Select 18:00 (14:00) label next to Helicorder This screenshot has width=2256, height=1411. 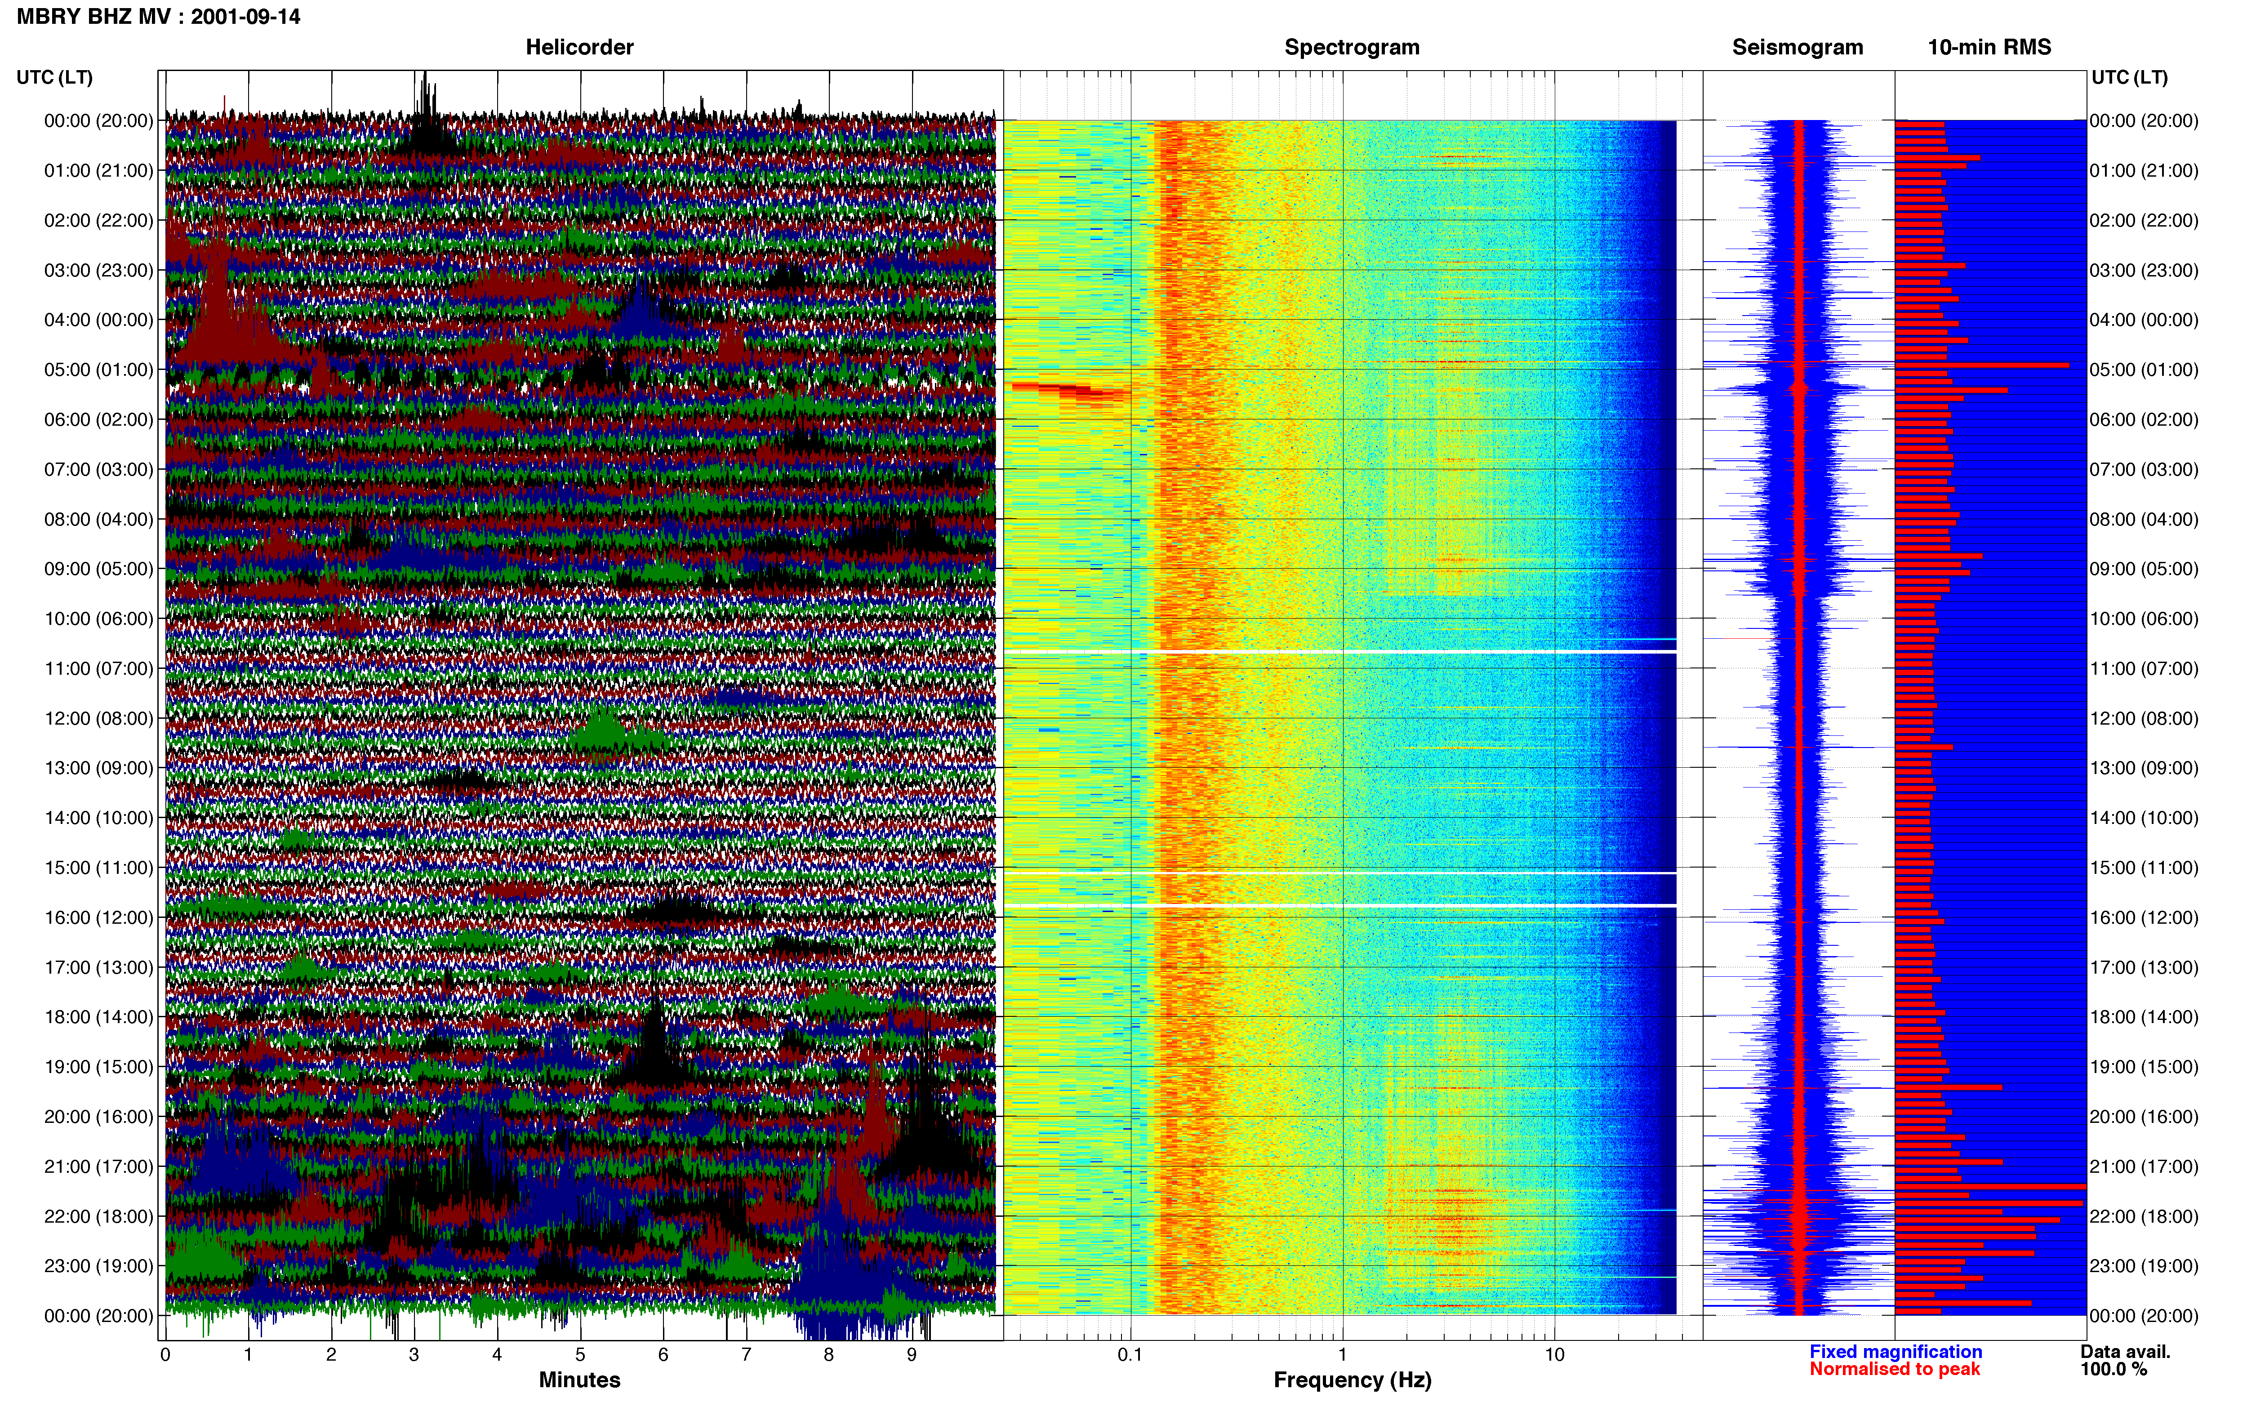(99, 1017)
